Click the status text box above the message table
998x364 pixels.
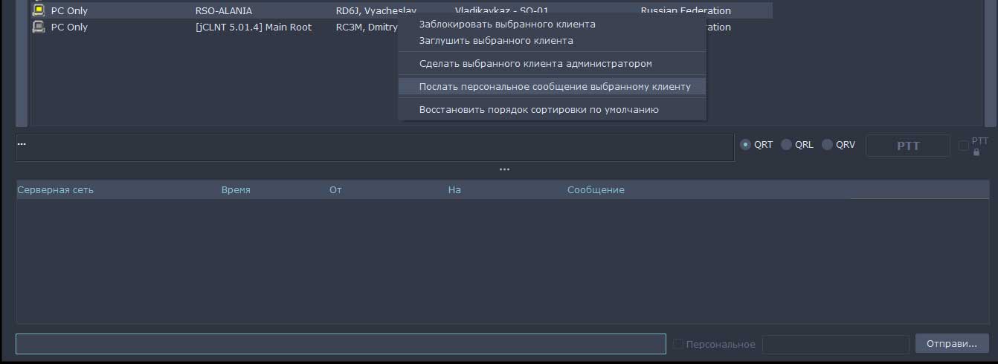[375, 148]
